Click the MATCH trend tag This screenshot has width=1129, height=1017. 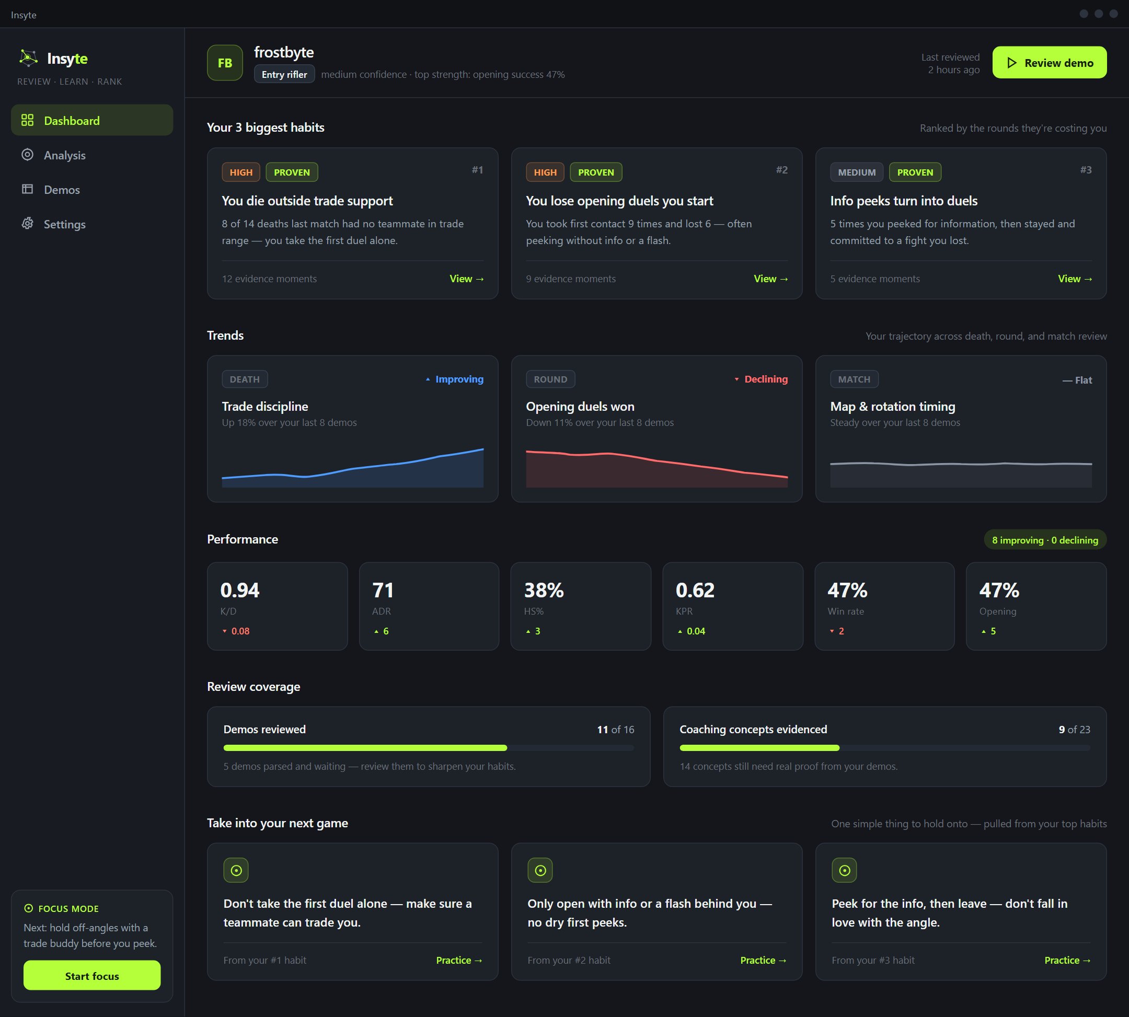[854, 379]
